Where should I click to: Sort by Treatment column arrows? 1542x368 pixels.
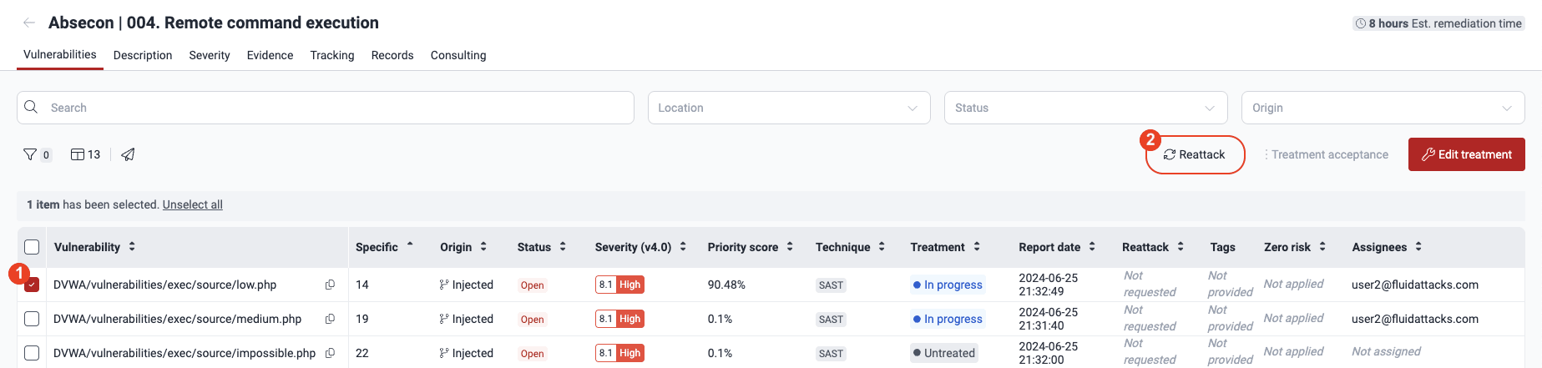[977, 247]
